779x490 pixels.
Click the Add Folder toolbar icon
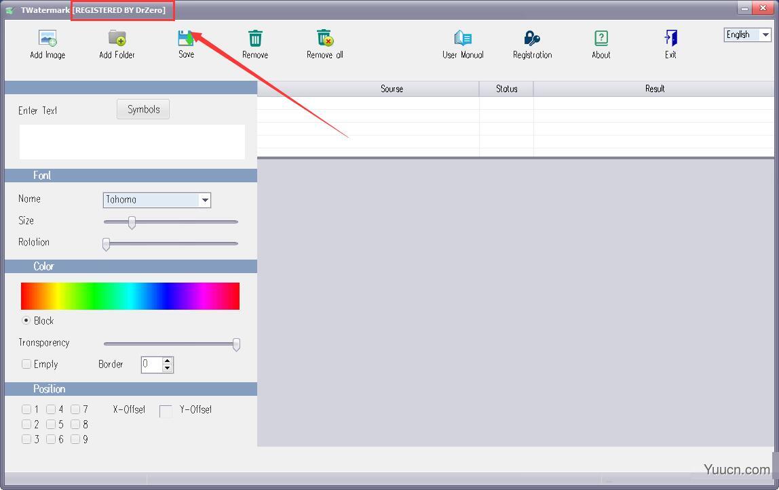click(x=117, y=38)
